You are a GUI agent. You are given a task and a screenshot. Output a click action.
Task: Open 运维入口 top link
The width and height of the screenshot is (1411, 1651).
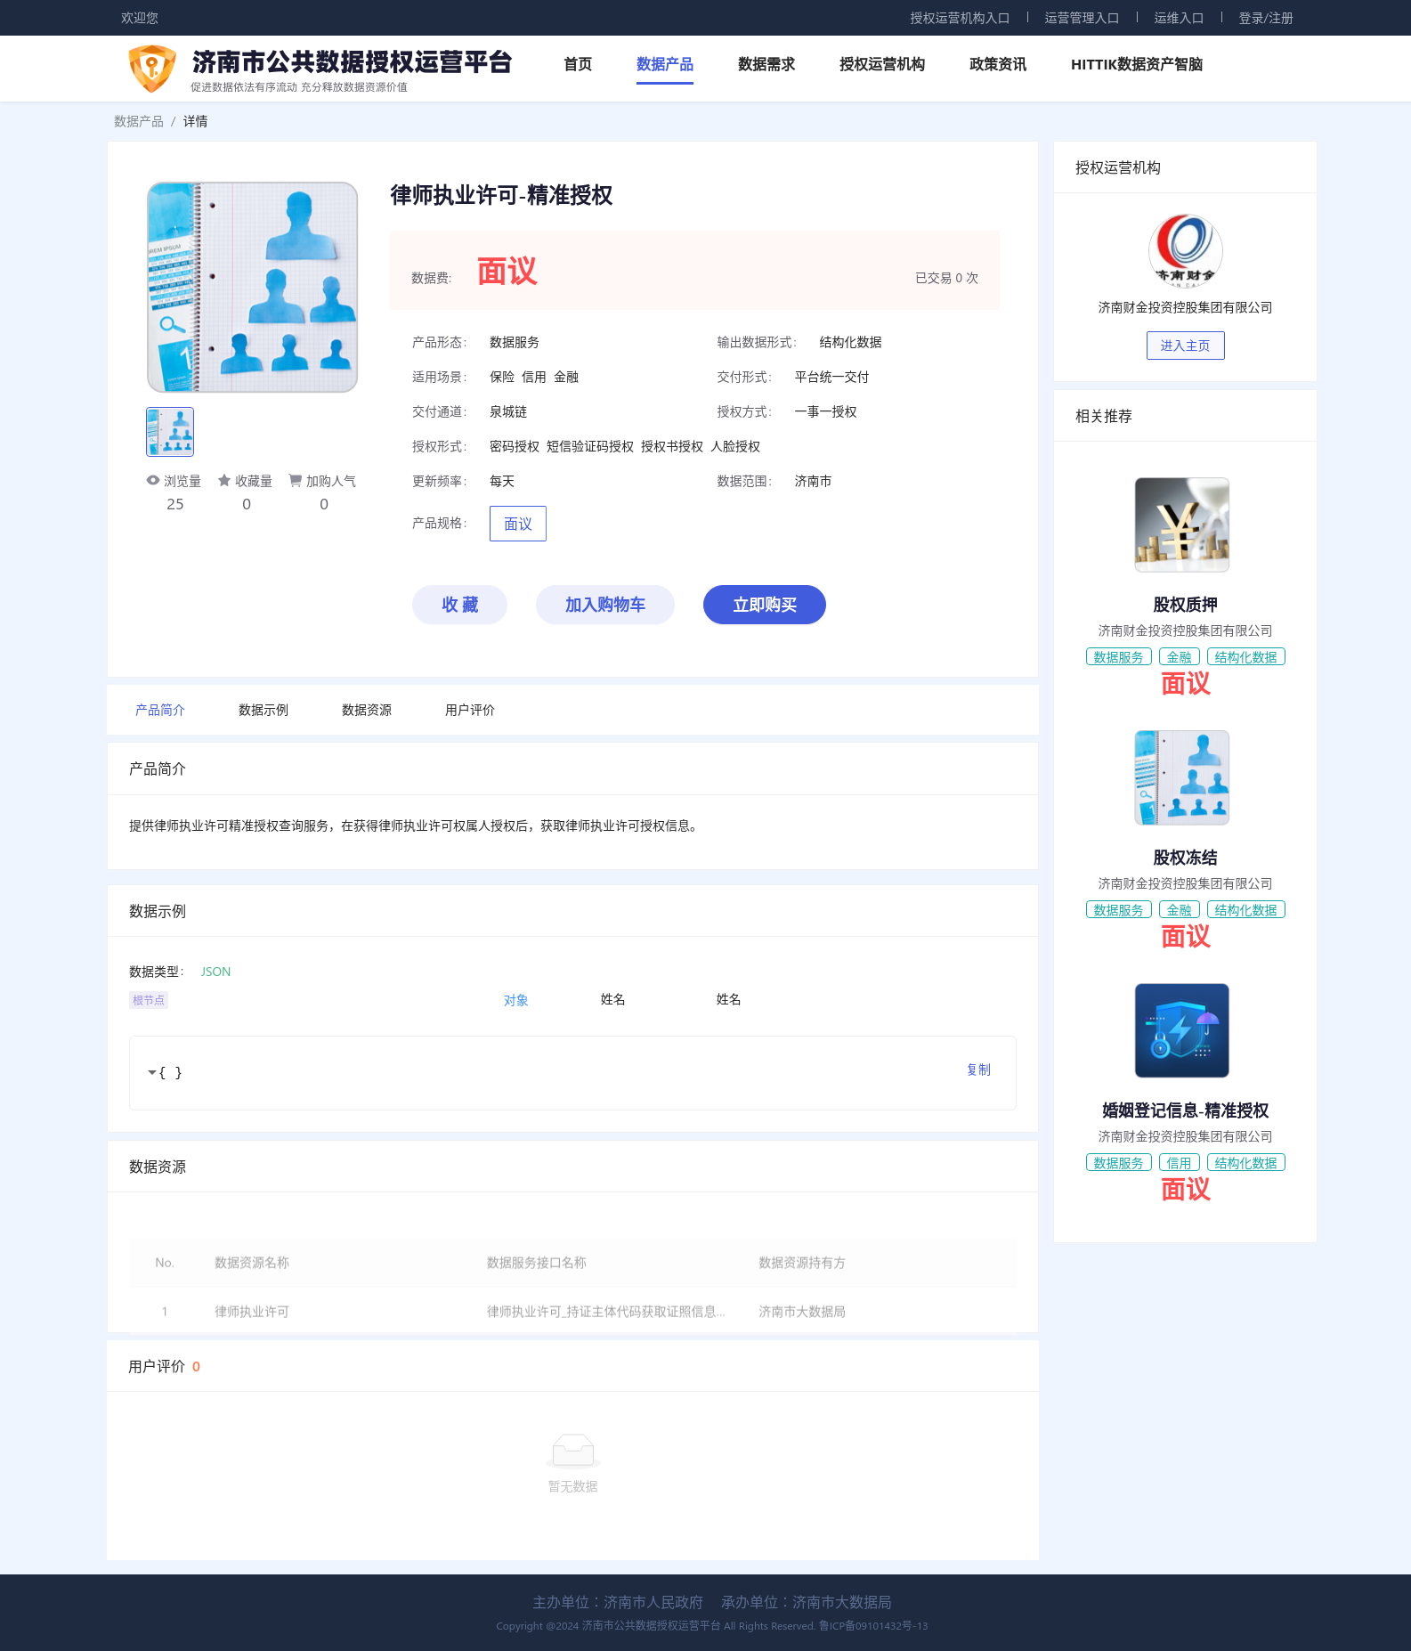coord(1179,18)
